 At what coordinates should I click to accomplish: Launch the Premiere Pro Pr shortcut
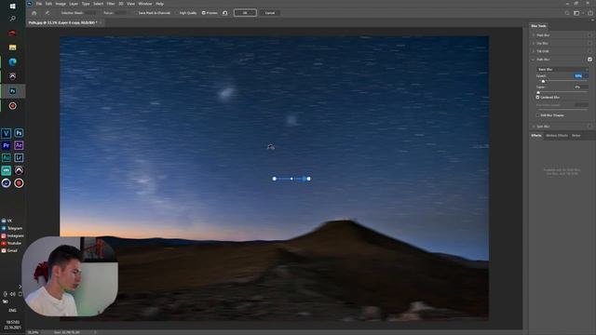(x=7, y=145)
